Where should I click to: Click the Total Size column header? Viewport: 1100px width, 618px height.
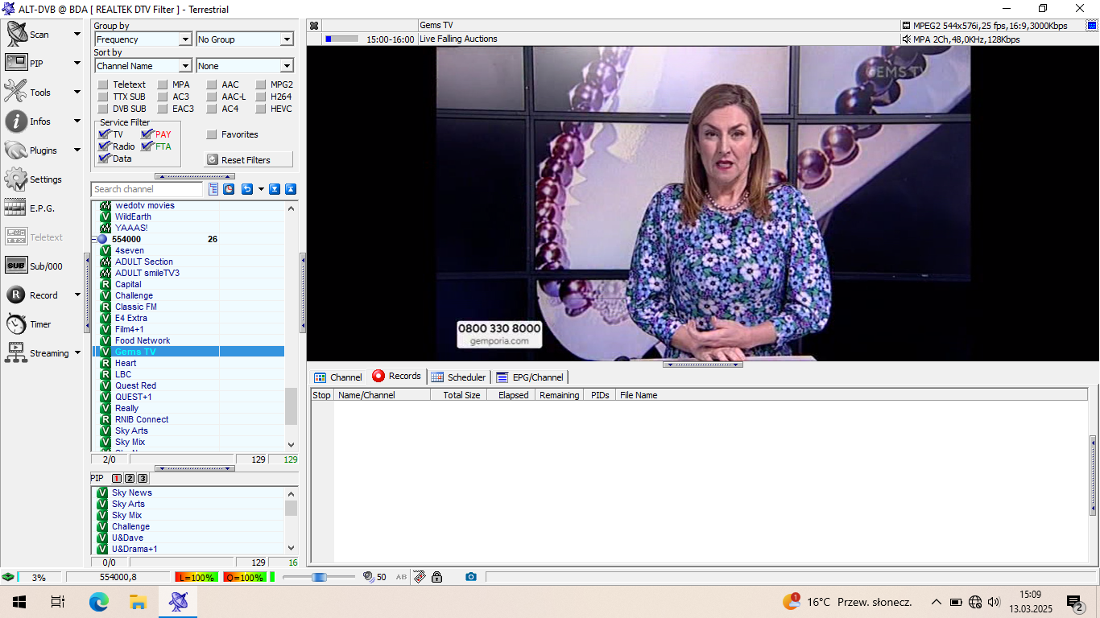click(460, 395)
